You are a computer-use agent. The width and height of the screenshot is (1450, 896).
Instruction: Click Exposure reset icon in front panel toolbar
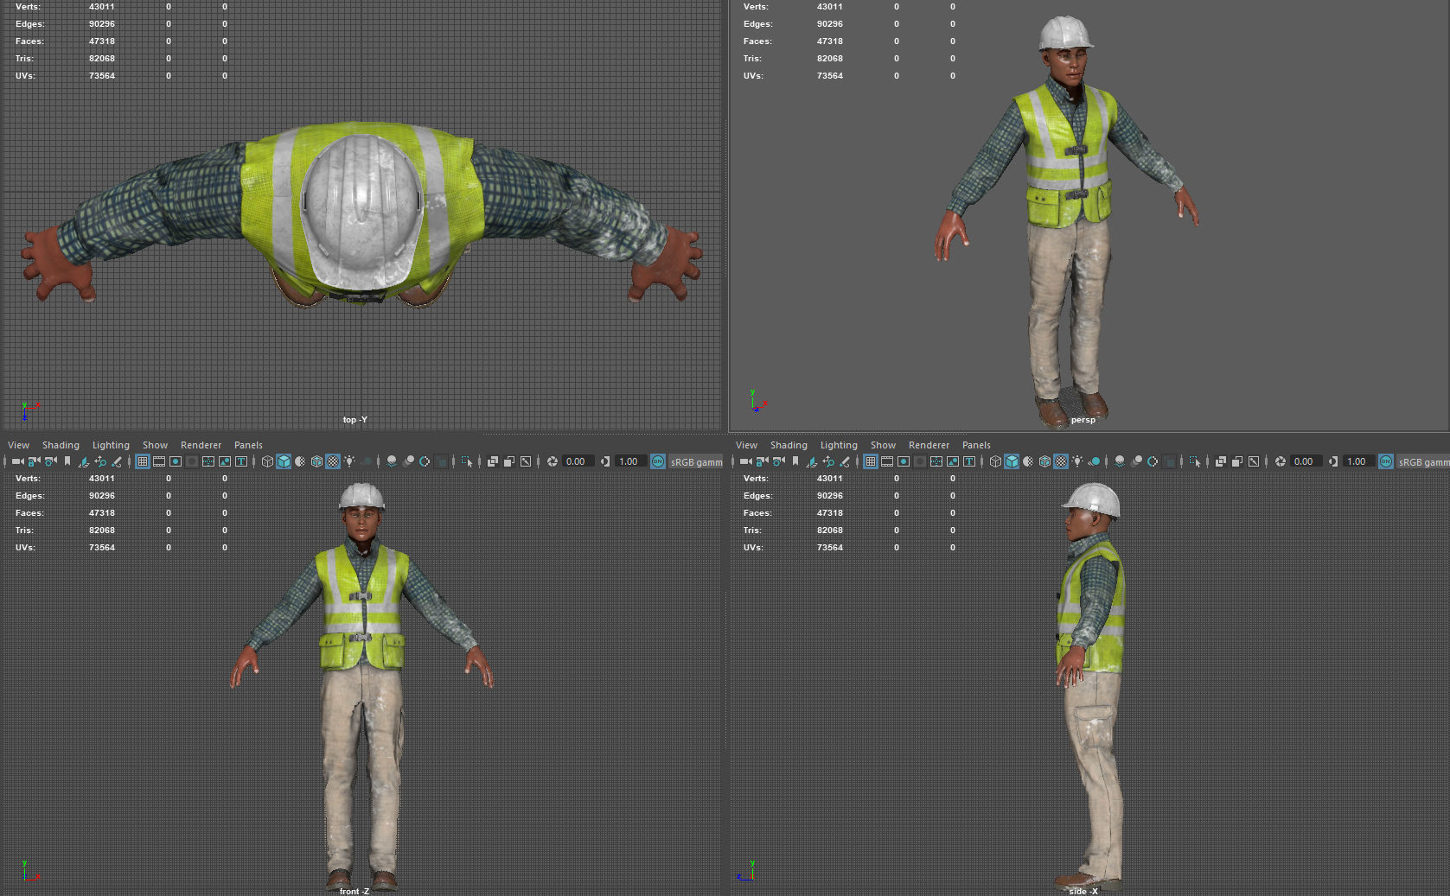tap(553, 461)
